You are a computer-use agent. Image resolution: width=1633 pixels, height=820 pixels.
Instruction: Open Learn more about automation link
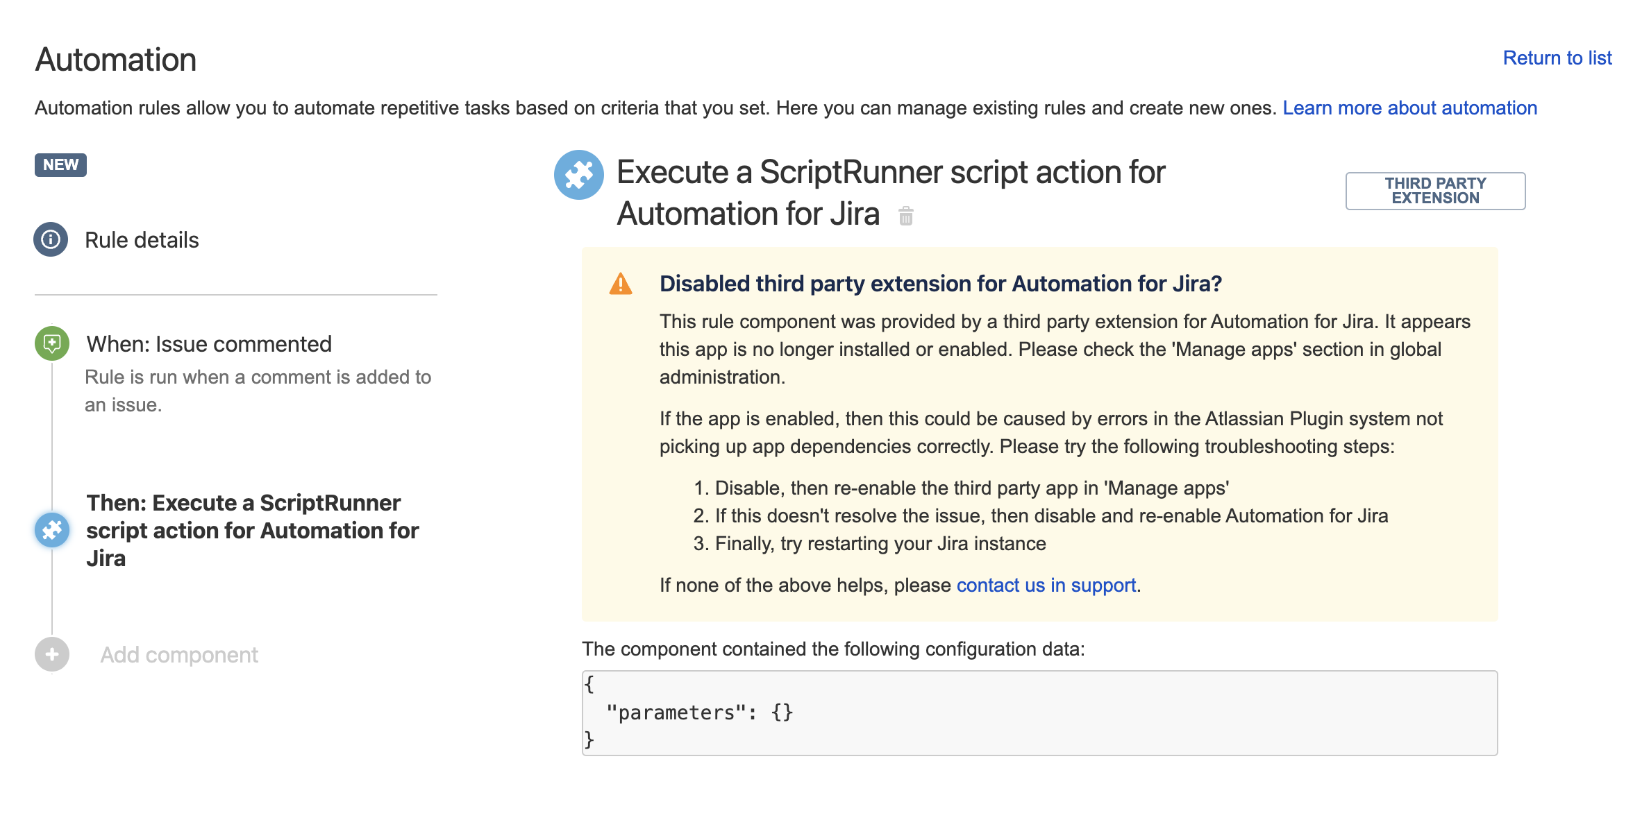click(x=1409, y=108)
